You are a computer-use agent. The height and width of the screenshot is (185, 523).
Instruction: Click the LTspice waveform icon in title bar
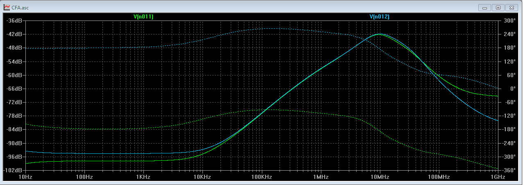[7, 7]
